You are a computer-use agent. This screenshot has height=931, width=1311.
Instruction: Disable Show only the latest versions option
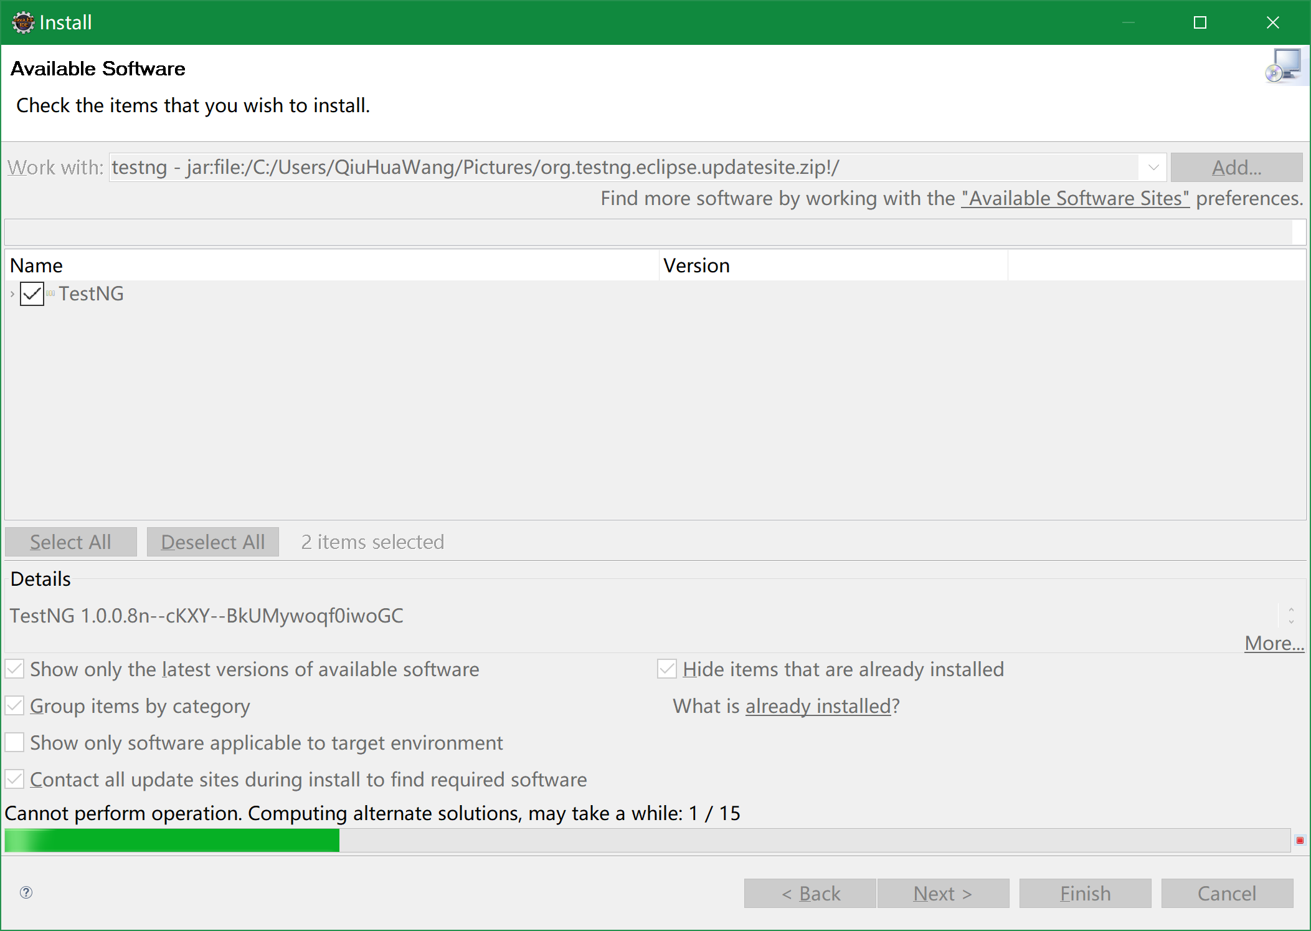tap(14, 669)
